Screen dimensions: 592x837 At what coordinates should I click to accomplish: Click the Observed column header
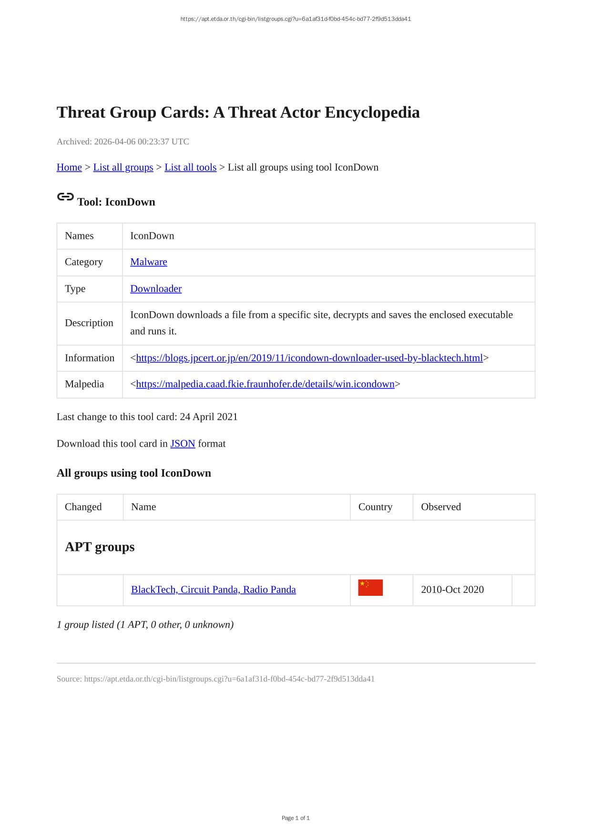pos(441,507)
